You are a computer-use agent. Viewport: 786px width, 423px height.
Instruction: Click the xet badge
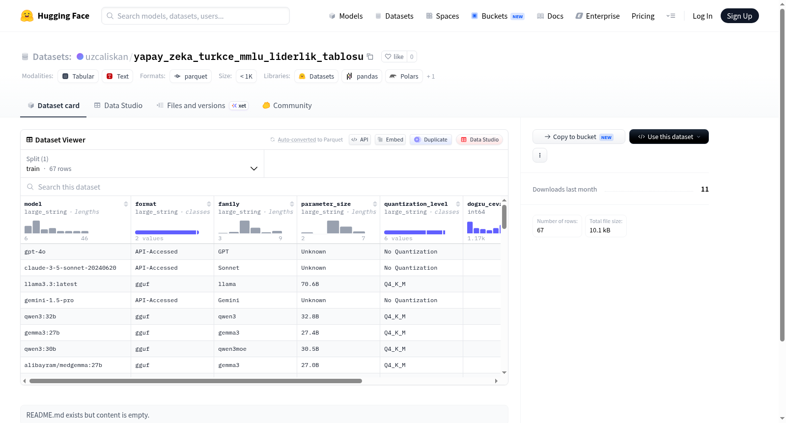239,106
